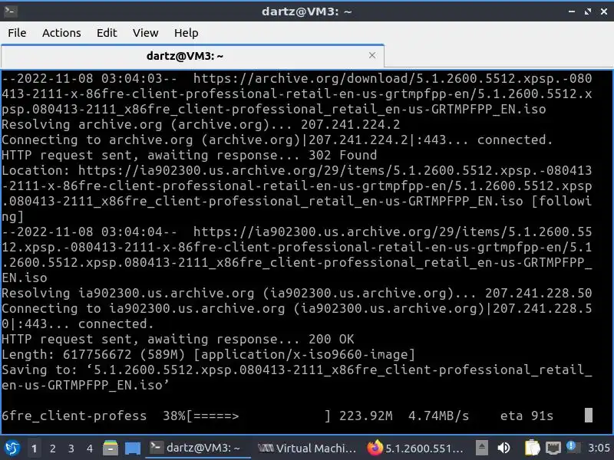
Task: Click the show desktop icon in the panel
Action: coord(132,448)
